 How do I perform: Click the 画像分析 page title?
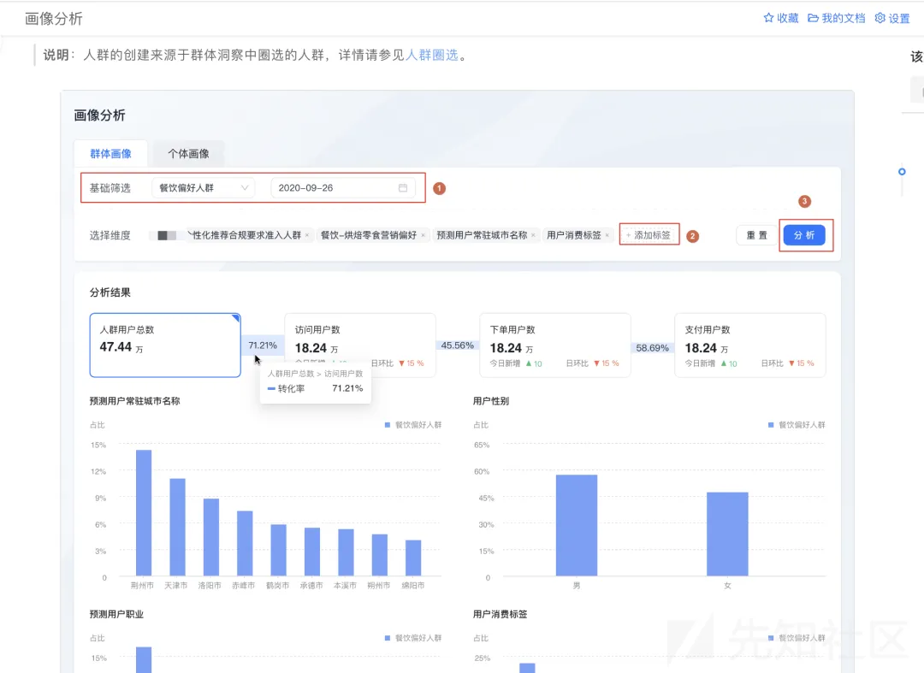pos(54,18)
